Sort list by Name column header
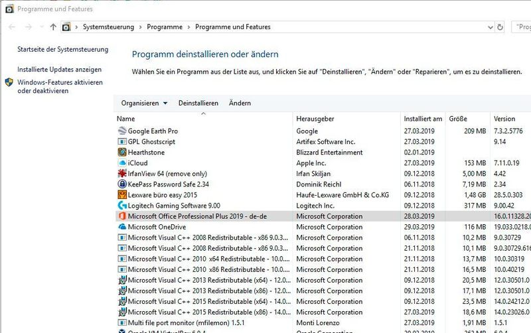531x333 pixels. (204, 119)
